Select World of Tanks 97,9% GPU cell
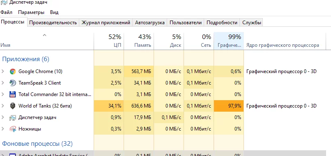The image size is (331, 156). click(x=229, y=106)
